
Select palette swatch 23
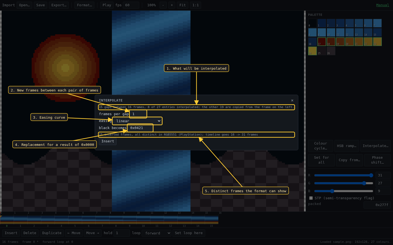click(x=377, y=42)
